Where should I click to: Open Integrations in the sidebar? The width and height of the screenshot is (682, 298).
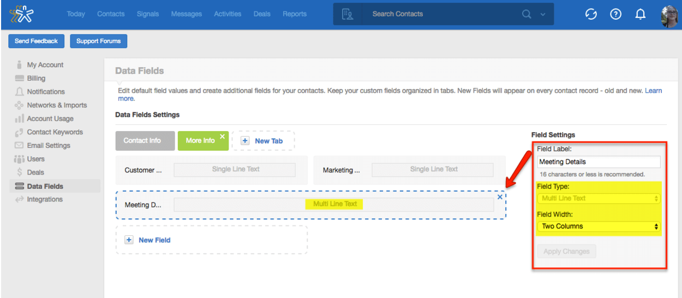coord(45,200)
